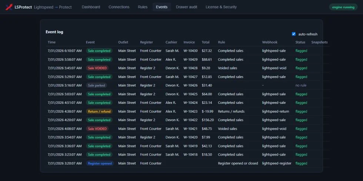Click the Cashier column header
Image resolution: width=363 pixels, height=181 pixels.
(171, 42)
